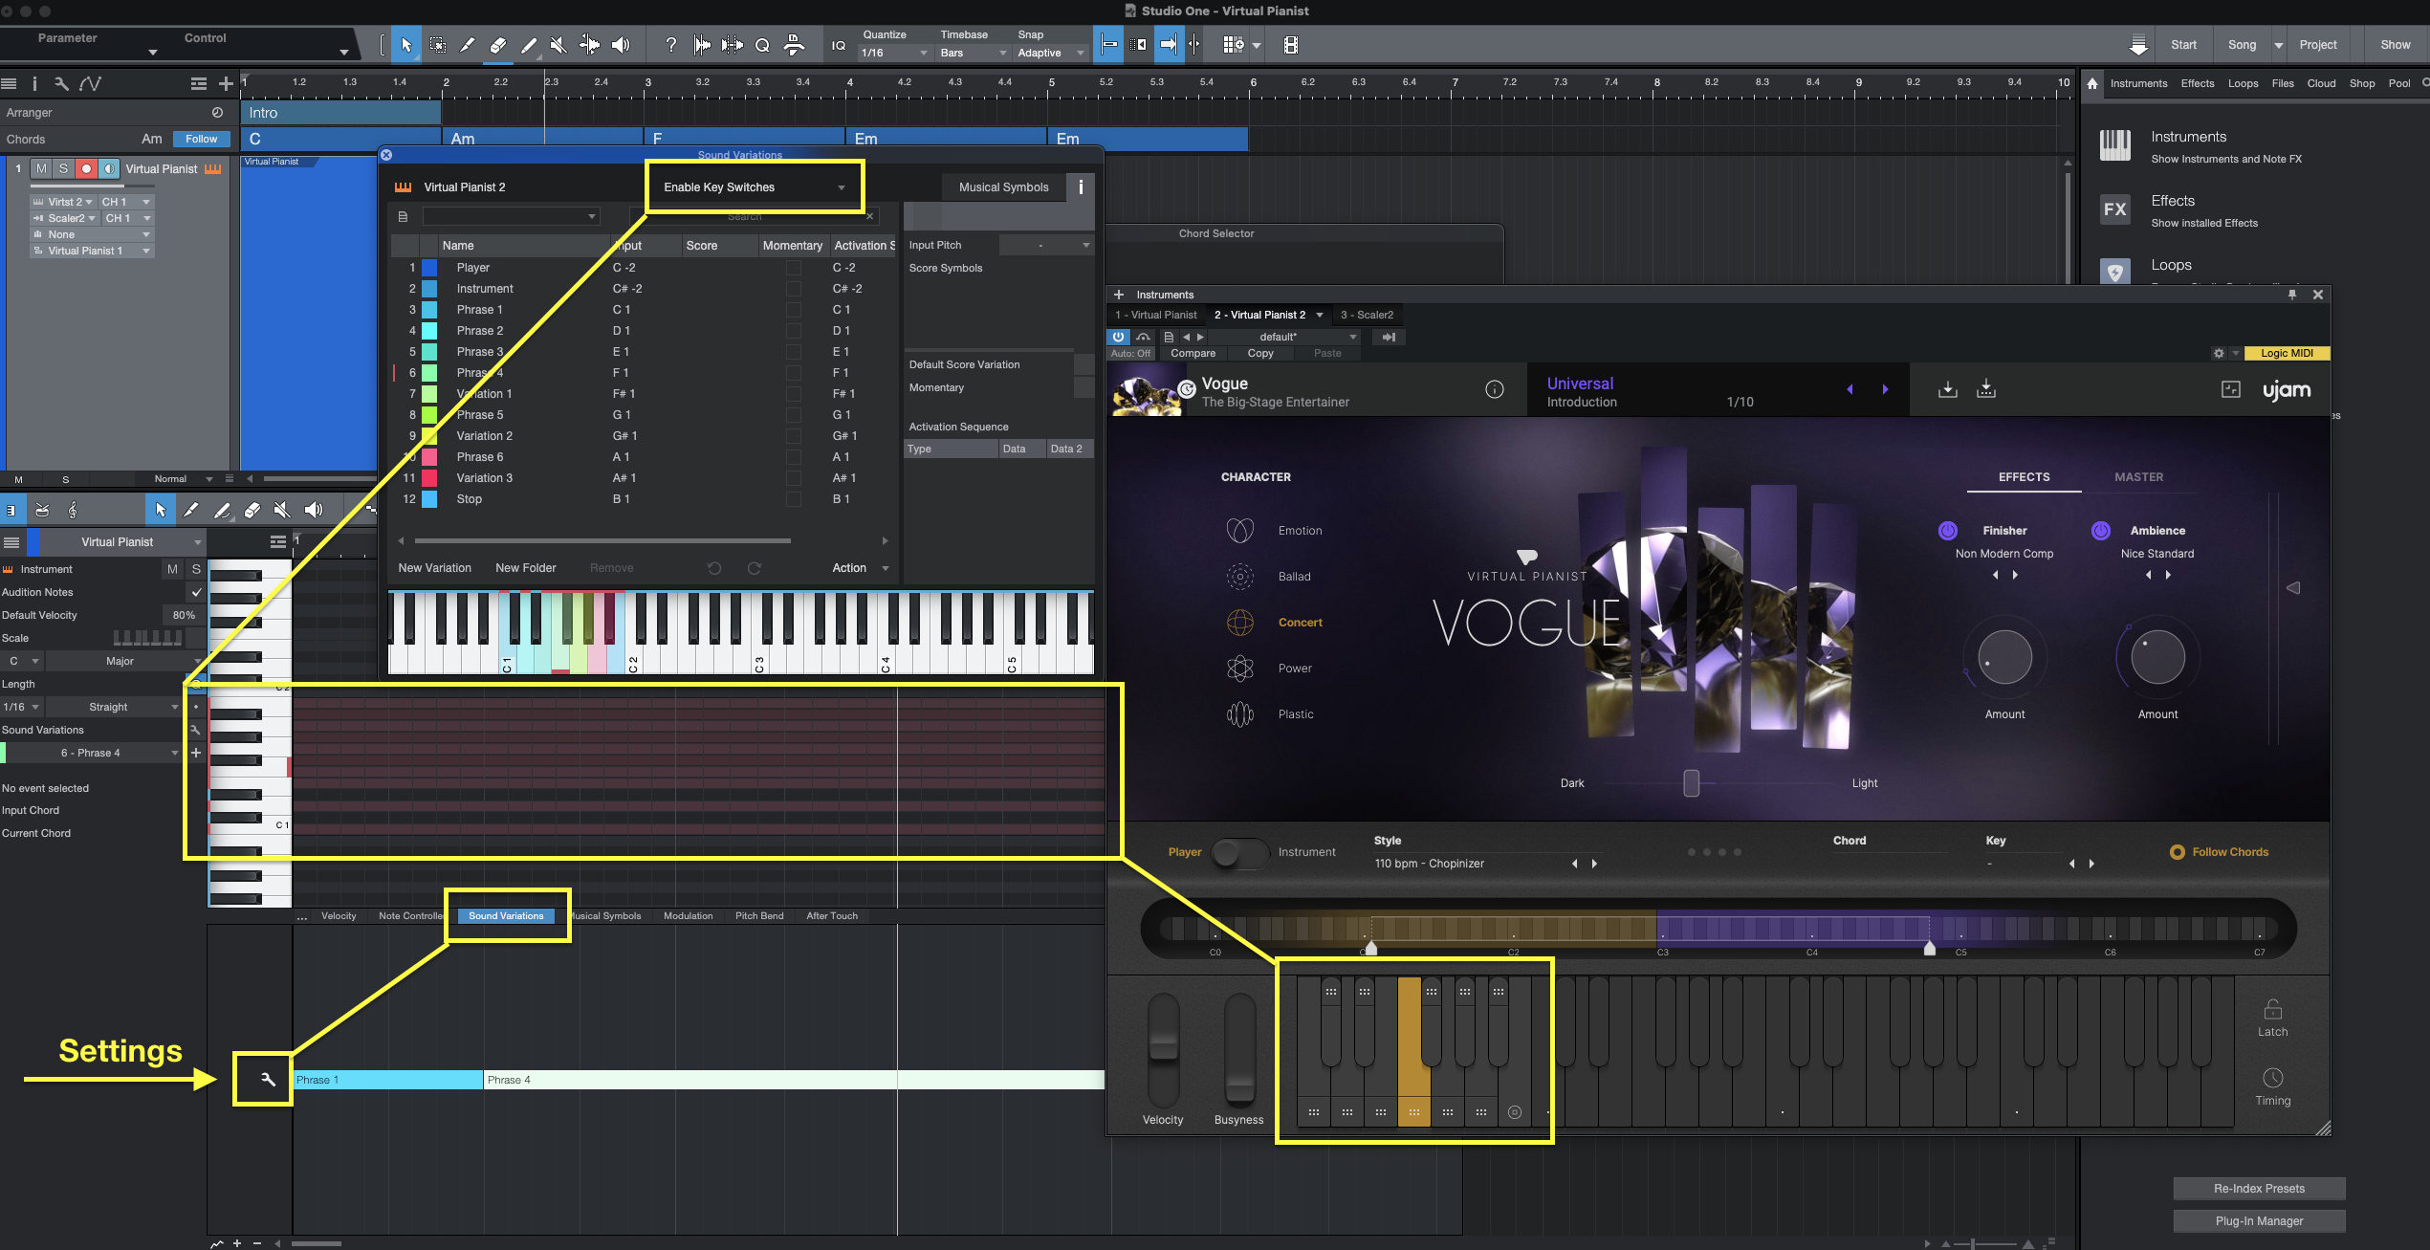Click the Instruments keyboard icon in browser
This screenshot has width=2430, height=1250.
pos(2115,145)
